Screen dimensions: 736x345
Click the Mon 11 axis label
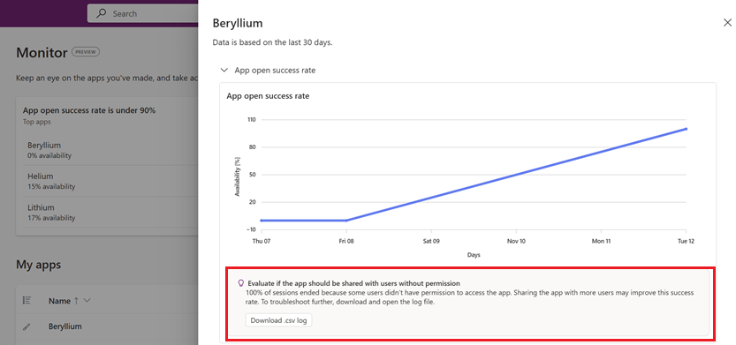tap(601, 241)
